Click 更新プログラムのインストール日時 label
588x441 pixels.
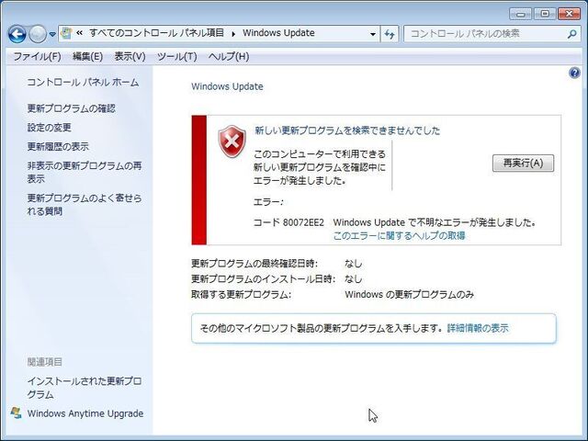[264, 279]
